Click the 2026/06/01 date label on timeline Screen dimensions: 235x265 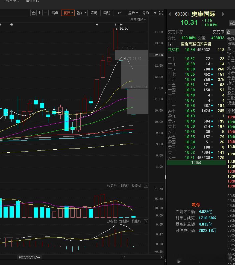coord(29,257)
